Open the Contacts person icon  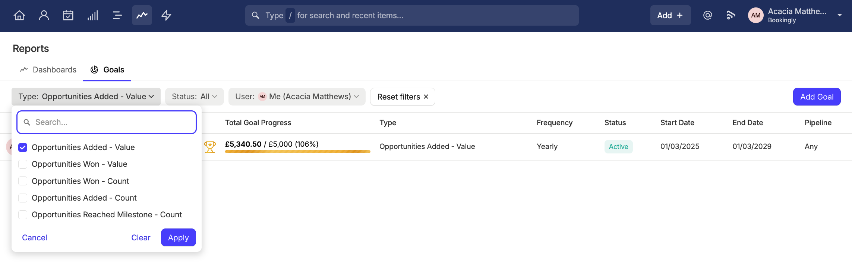click(x=44, y=15)
